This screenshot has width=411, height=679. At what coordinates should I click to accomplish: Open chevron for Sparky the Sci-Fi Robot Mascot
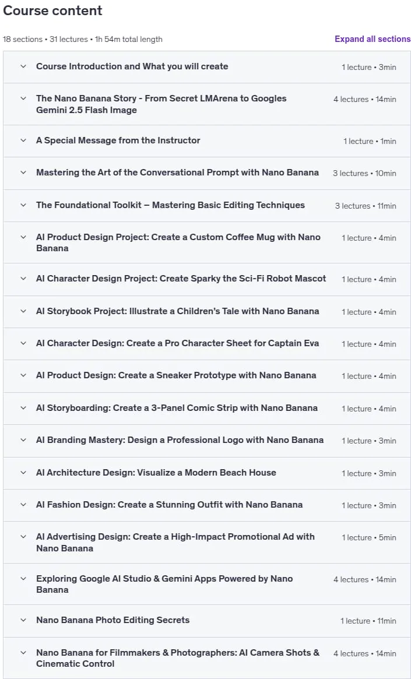23,279
